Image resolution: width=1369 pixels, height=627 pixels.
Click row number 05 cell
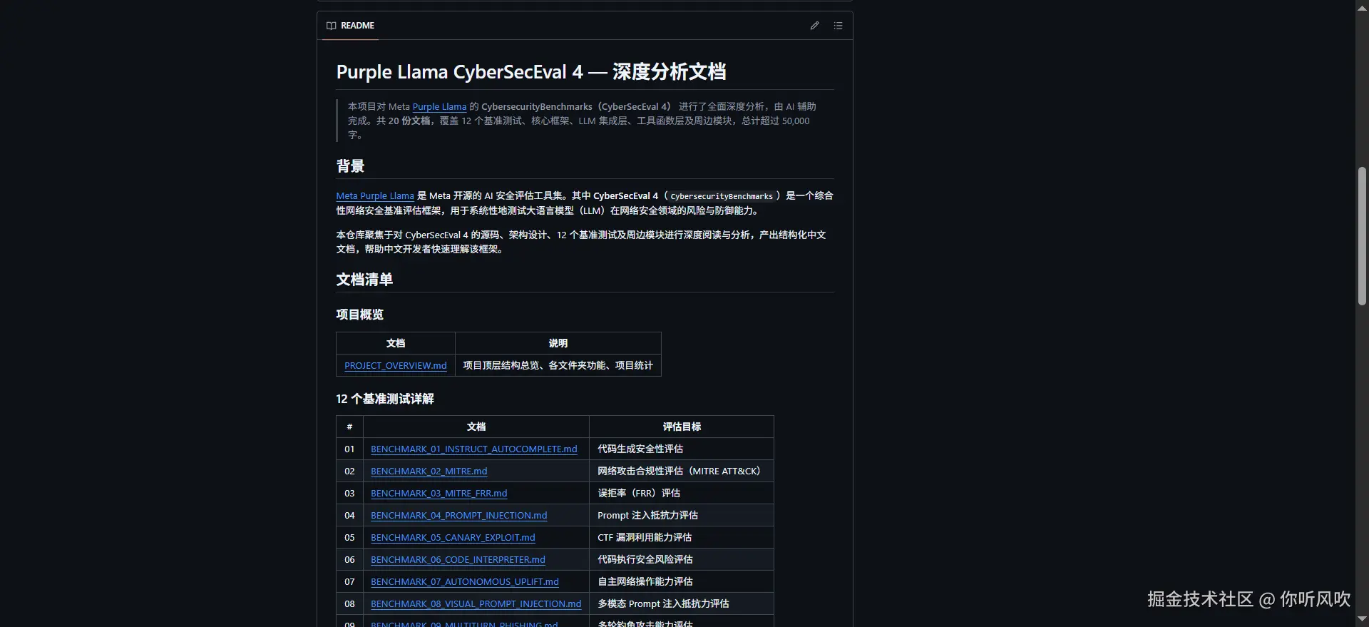[349, 538]
